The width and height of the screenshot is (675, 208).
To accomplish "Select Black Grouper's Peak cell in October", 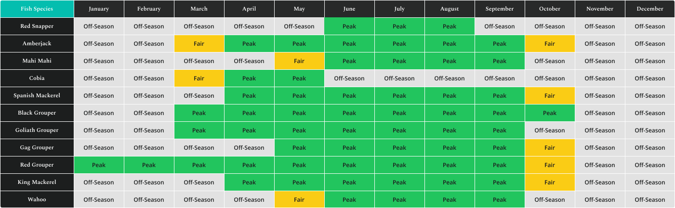I will tap(550, 113).
